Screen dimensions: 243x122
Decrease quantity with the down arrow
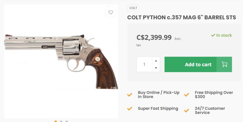156,68
